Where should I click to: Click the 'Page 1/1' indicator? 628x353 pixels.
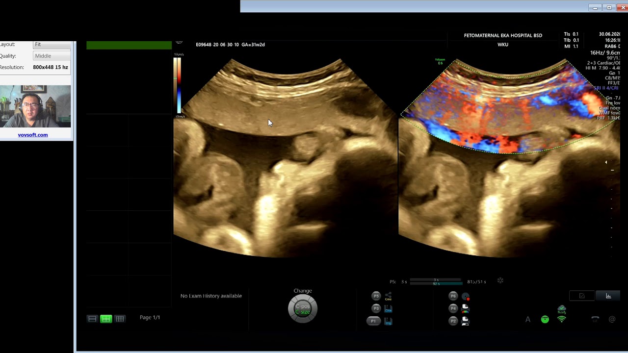point(150,317)
